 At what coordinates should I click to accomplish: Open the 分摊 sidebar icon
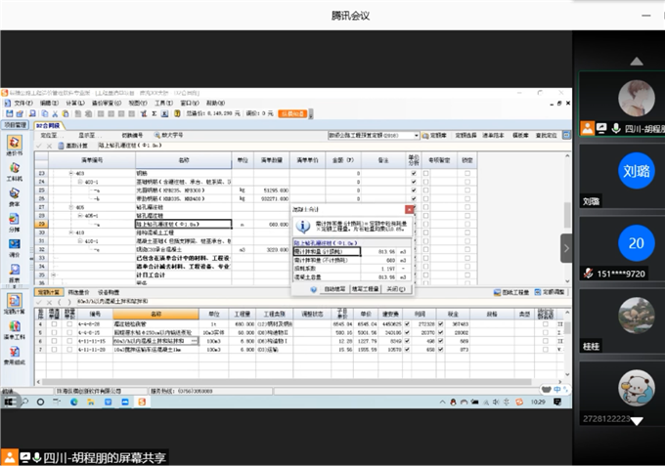point(14,223)
